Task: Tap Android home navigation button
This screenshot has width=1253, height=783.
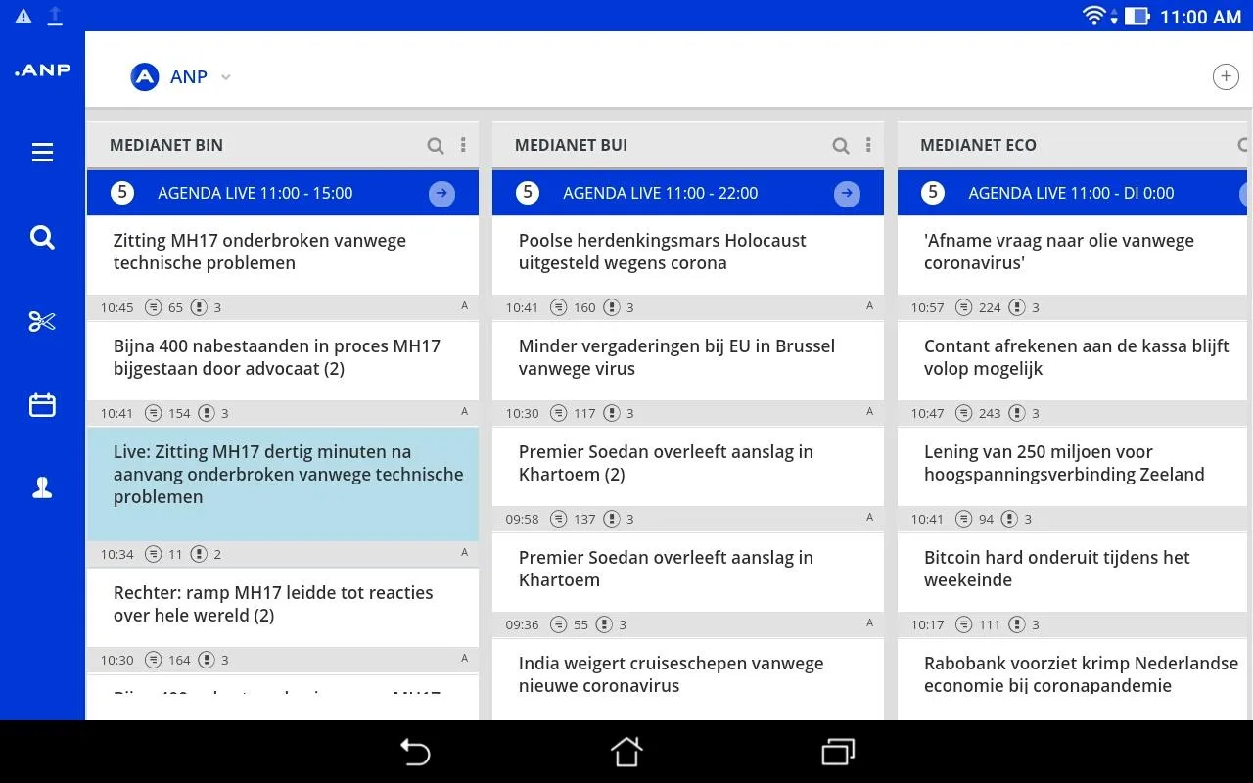Action: [626, 752]
